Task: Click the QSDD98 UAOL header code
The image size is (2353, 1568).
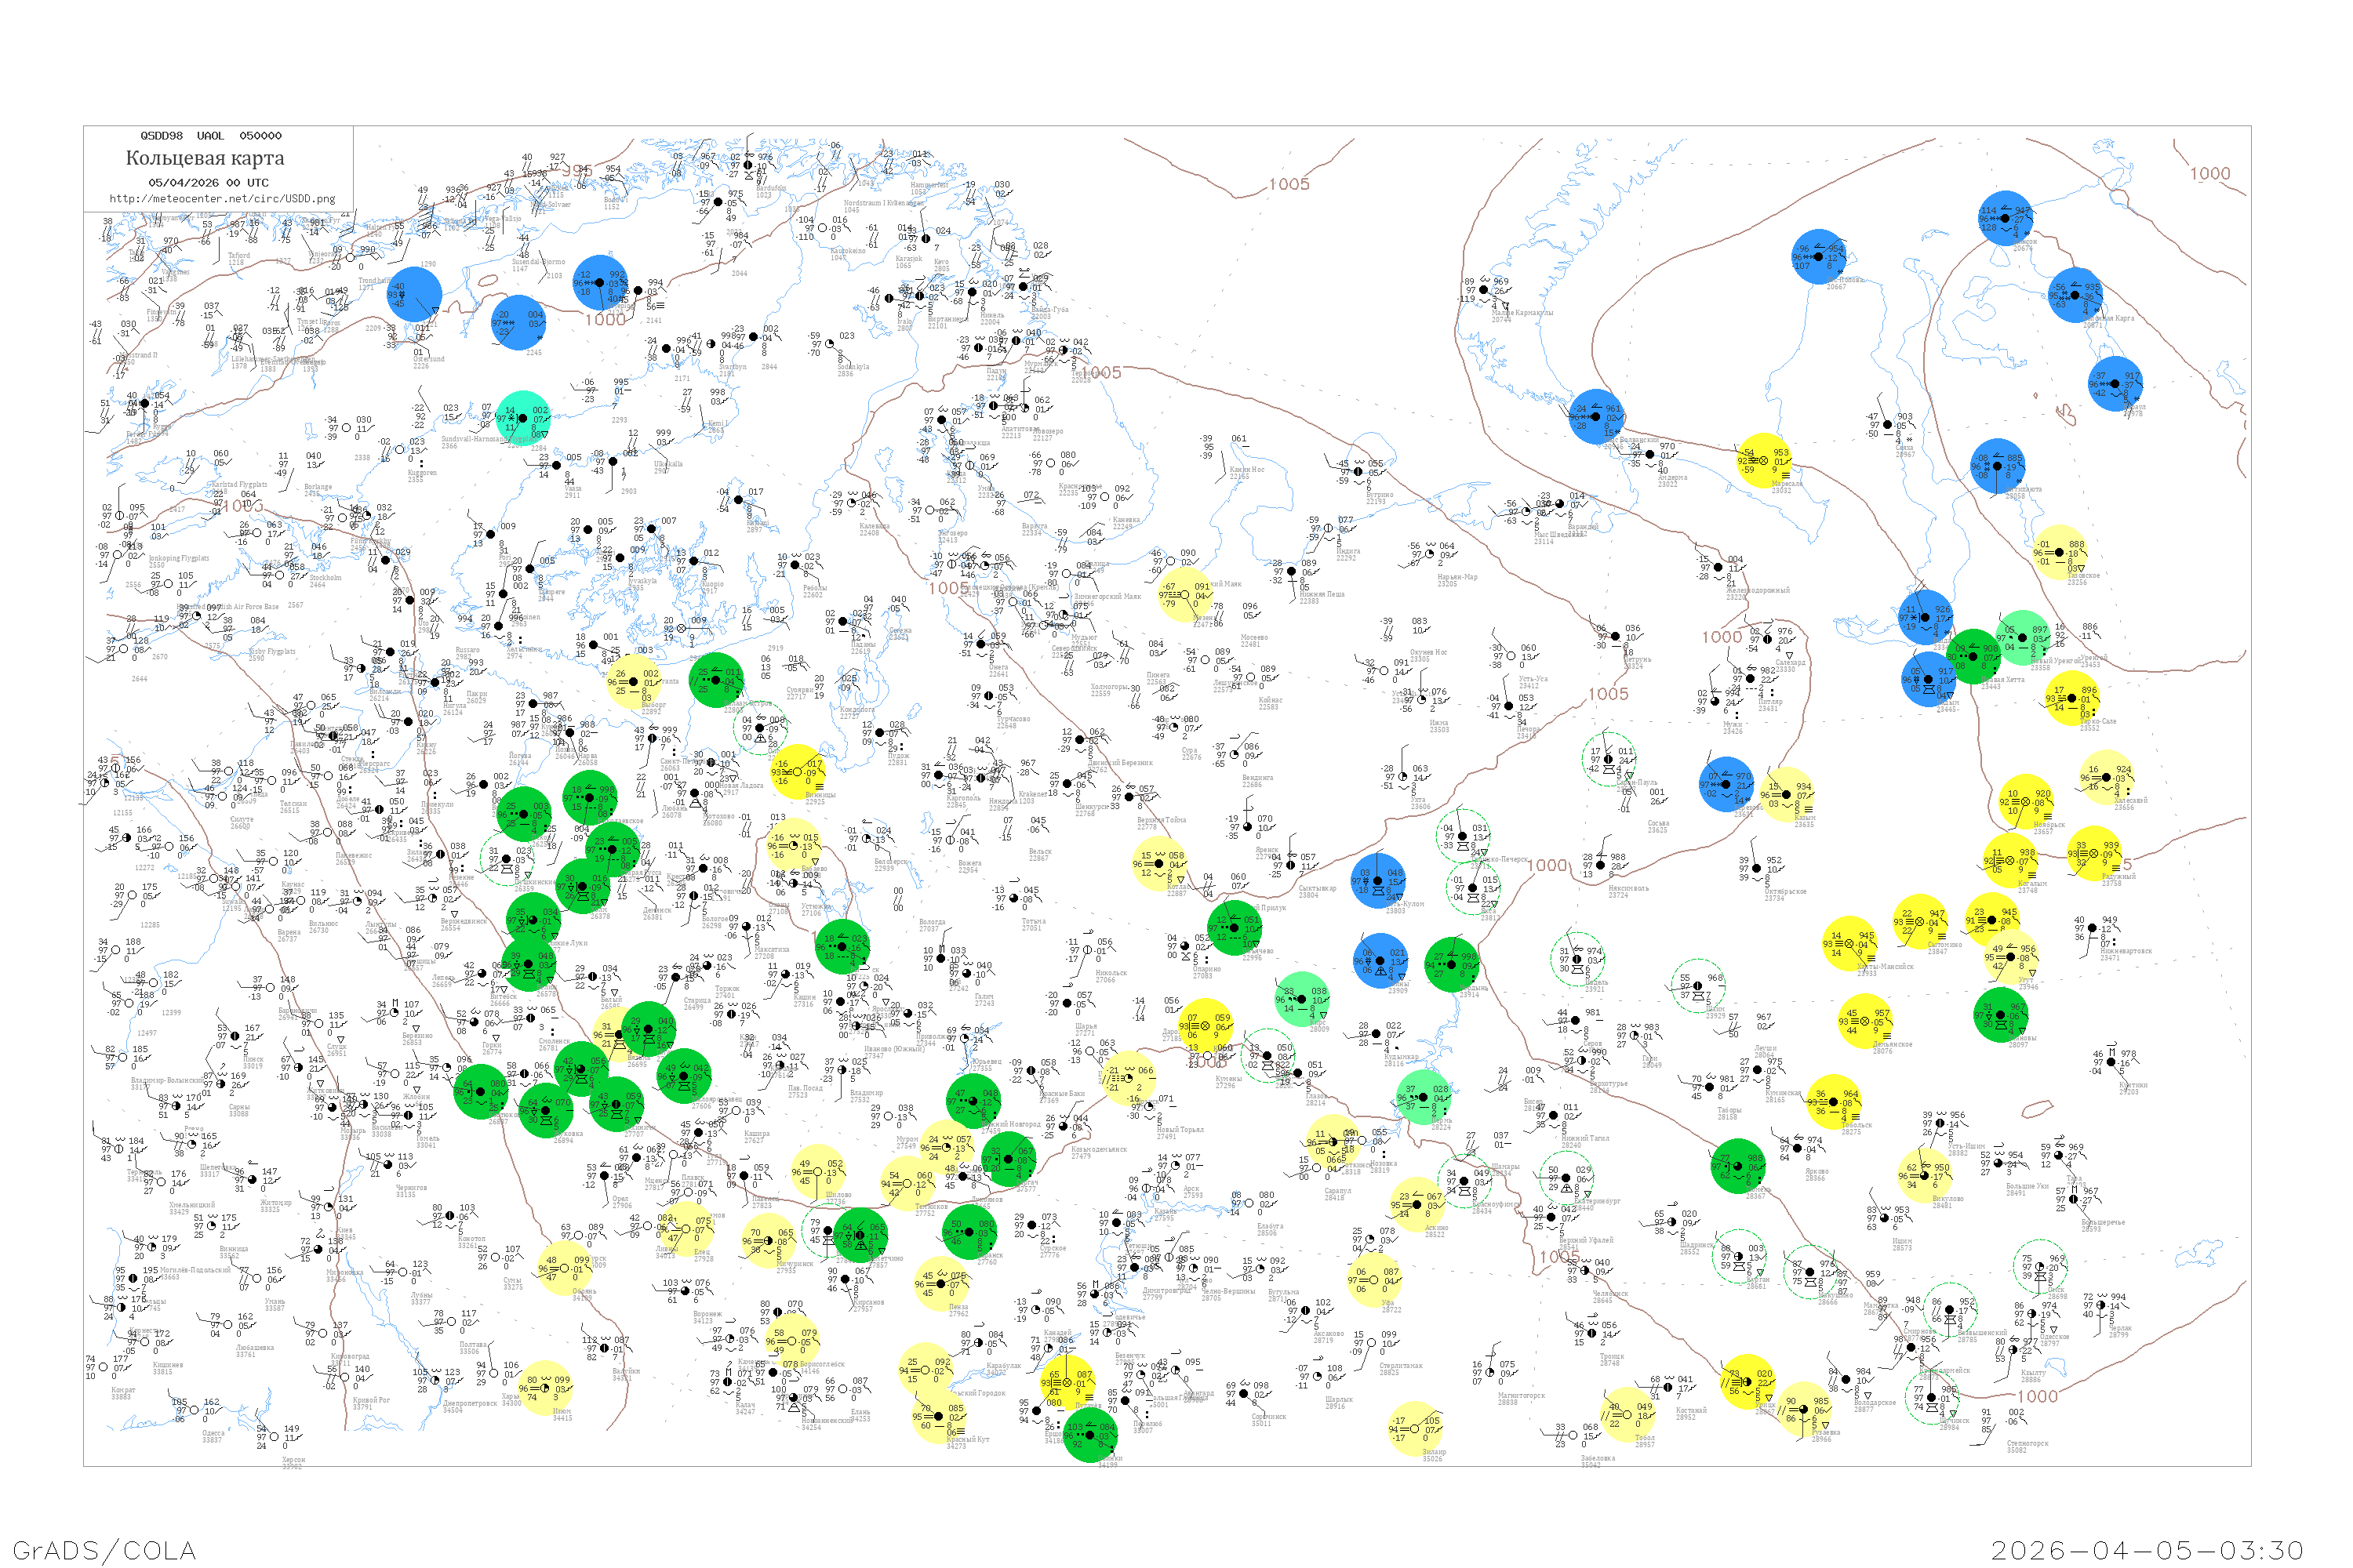Action: pos(210,135)
